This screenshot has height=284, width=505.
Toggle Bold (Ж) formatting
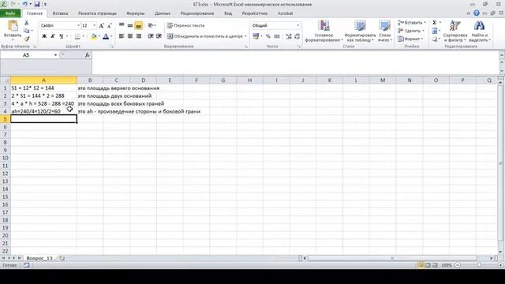coord(44,36)
